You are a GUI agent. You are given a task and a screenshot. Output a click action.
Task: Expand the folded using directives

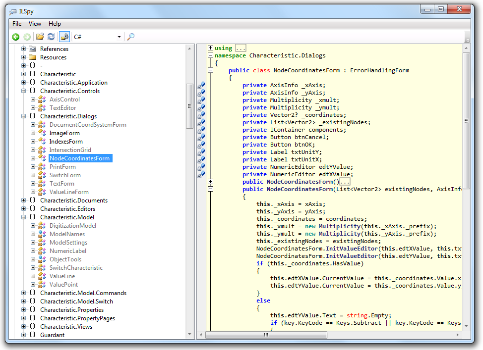[x=210, y=48]
